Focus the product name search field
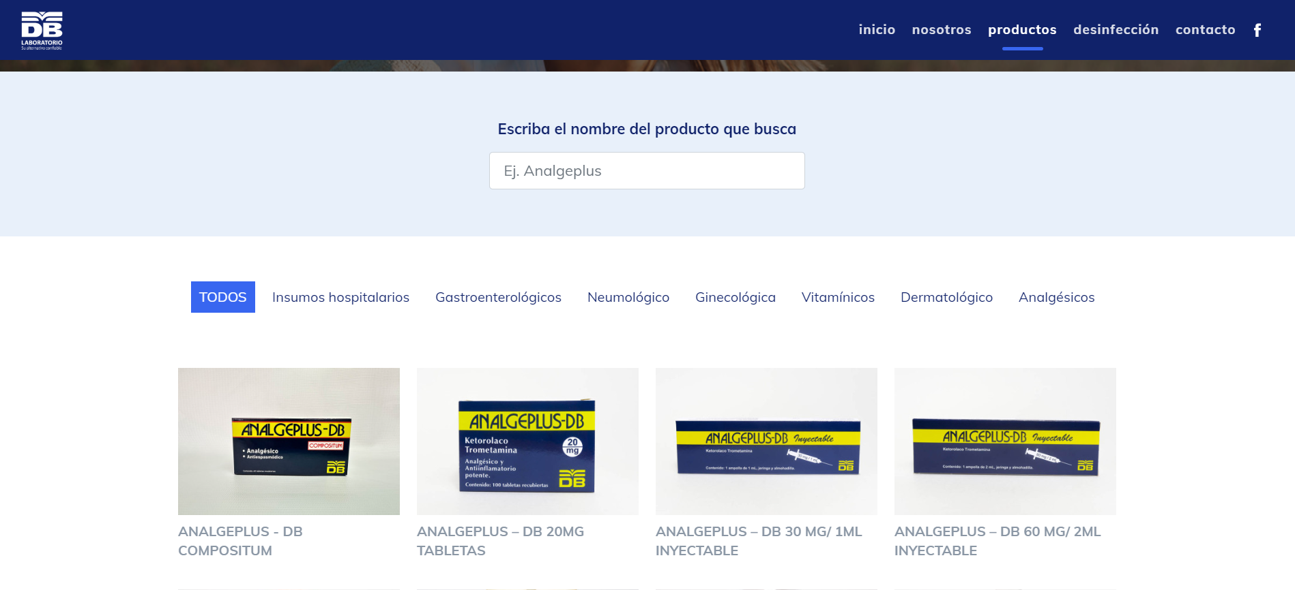1295x590 pixels. (x=647, y=171)
